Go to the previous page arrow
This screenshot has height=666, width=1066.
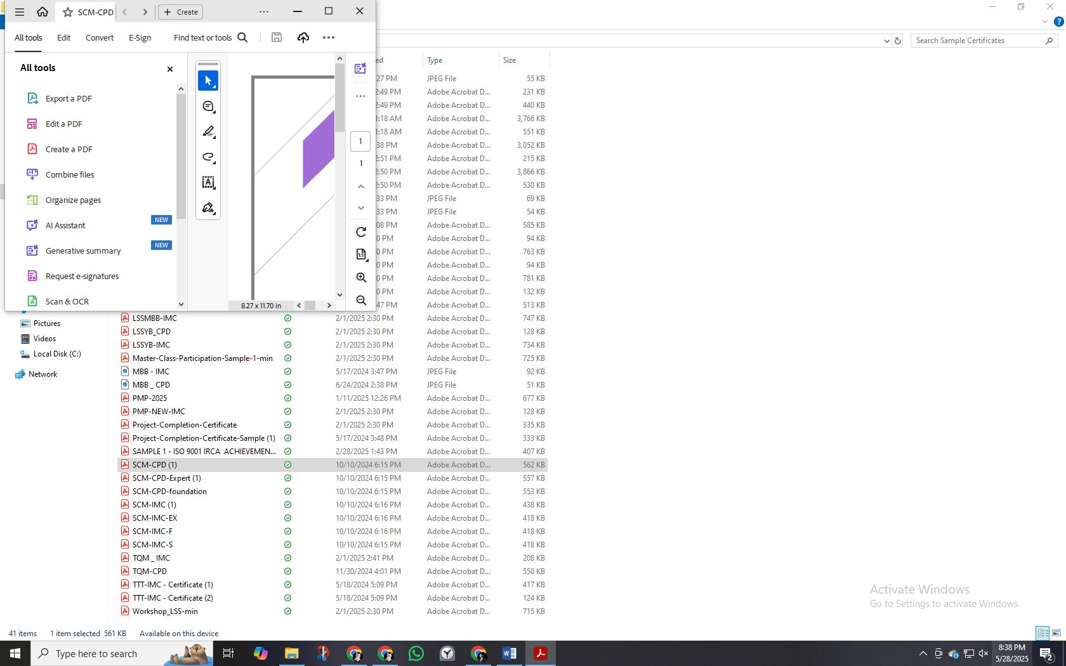[361, 186]
